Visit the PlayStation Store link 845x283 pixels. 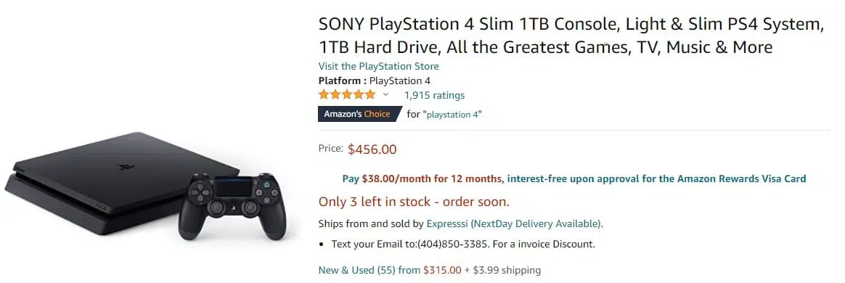[x=378, y=66]
